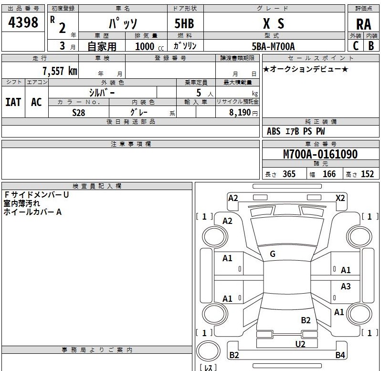
Task: Click the width value 166
Action: (329, 174)
